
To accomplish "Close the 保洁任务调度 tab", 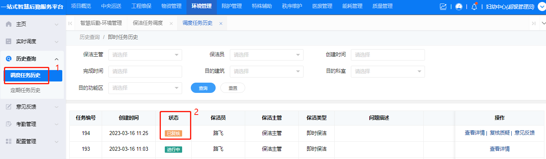I will coord(171,23).
